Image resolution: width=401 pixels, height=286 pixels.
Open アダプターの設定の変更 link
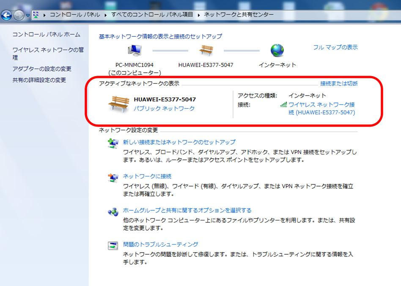coord(42,69)
